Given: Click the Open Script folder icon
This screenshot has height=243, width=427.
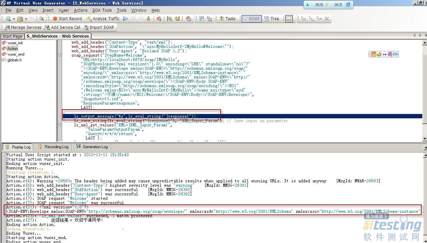Looking at the screenshot, I should [x=20, y=19].
